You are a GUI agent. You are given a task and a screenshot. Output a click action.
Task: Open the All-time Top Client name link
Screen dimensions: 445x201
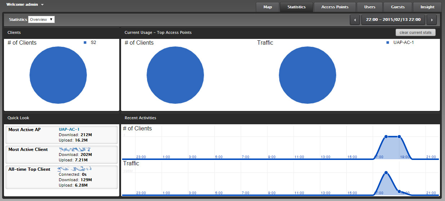pos(75,169)
